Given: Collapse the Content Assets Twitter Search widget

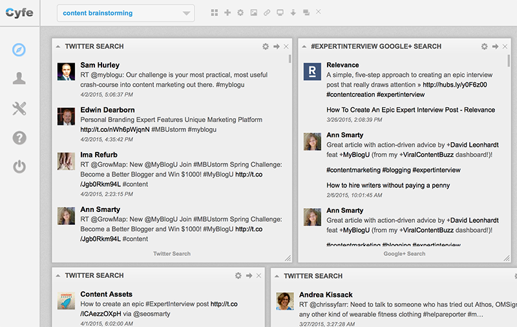Looking at the screenshot, I should [58, 275].
